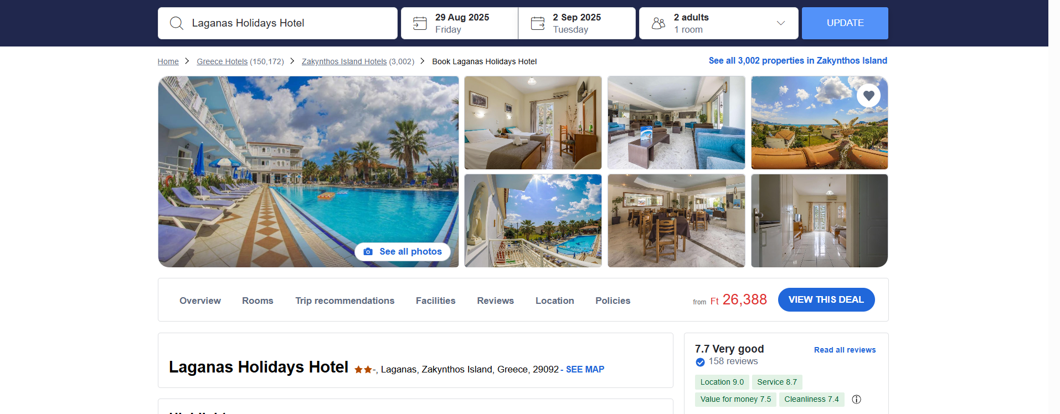The width and height of the screenshot is (1060, 414).
Task: Click the camera icon in See all photos
Action: click(x=368, y=252)
